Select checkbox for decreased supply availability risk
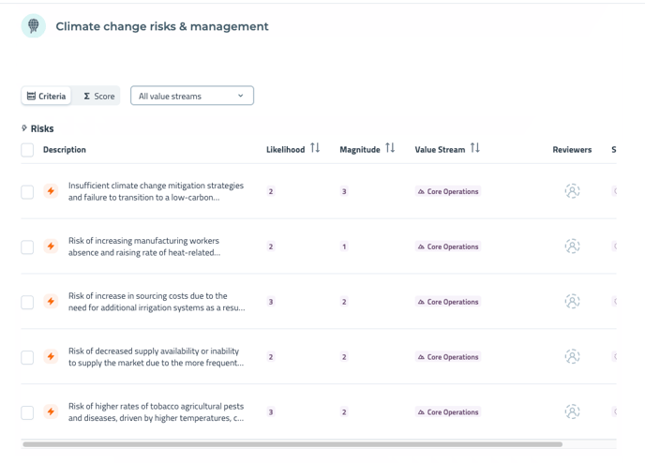Image resolution: width=645 pixels, height=463 pixels. point(27,357)
